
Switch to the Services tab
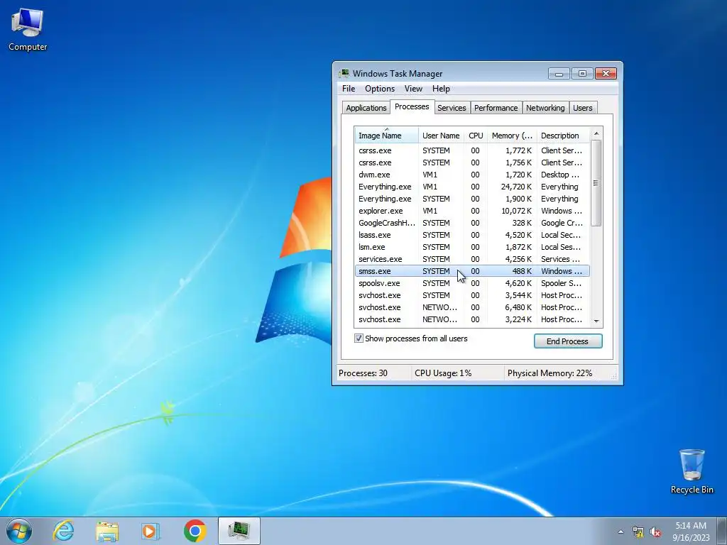452,108
